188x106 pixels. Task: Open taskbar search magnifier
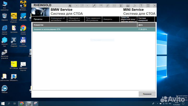tap(9, 103)
